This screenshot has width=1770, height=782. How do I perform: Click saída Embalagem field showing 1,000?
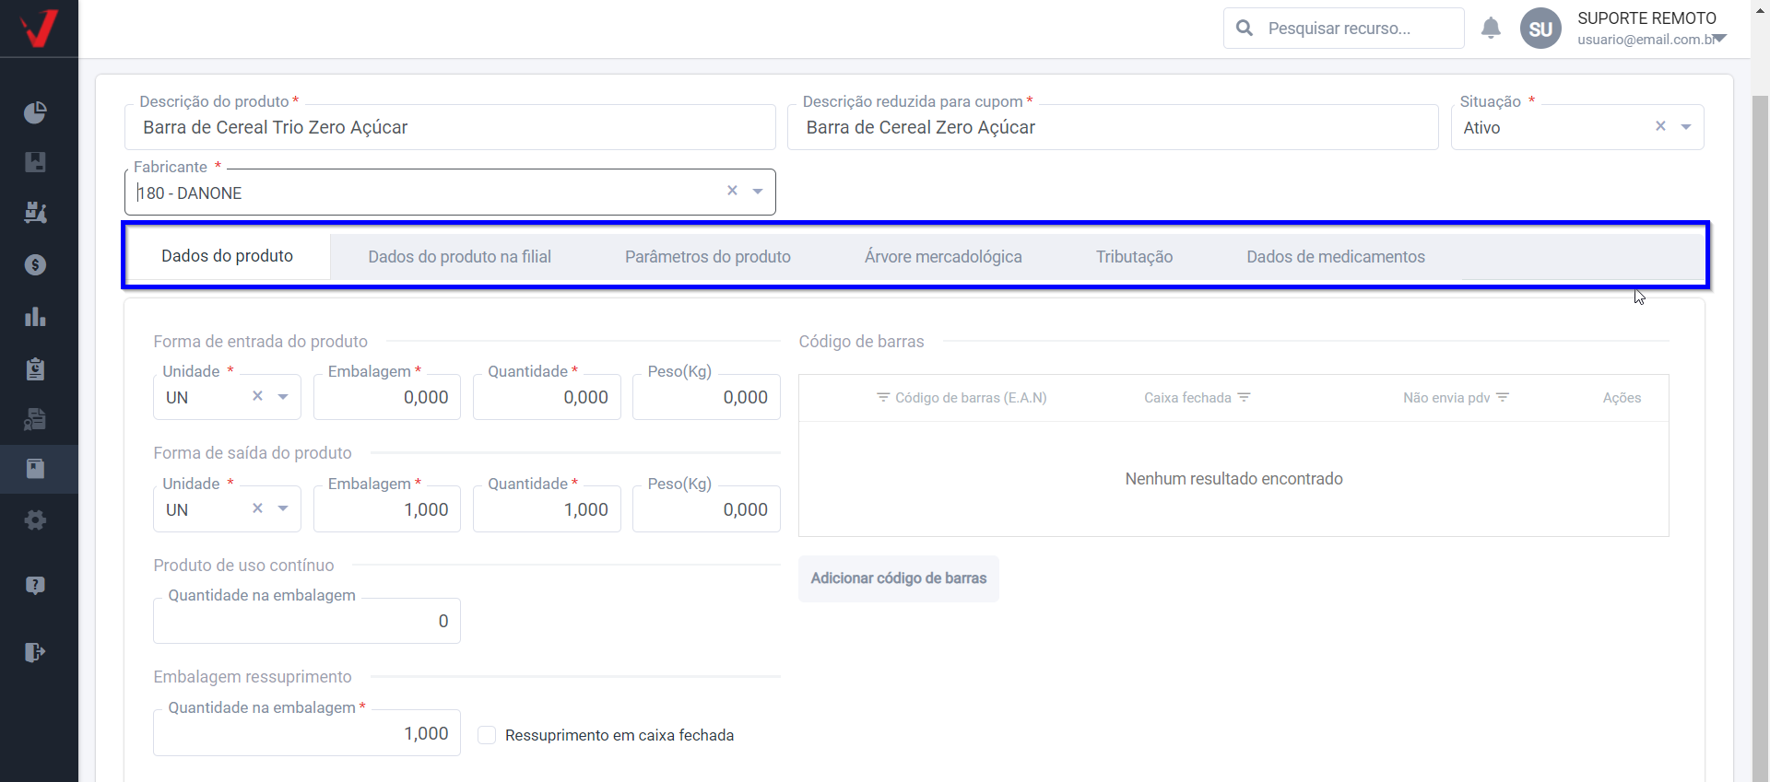coord(387,509)
